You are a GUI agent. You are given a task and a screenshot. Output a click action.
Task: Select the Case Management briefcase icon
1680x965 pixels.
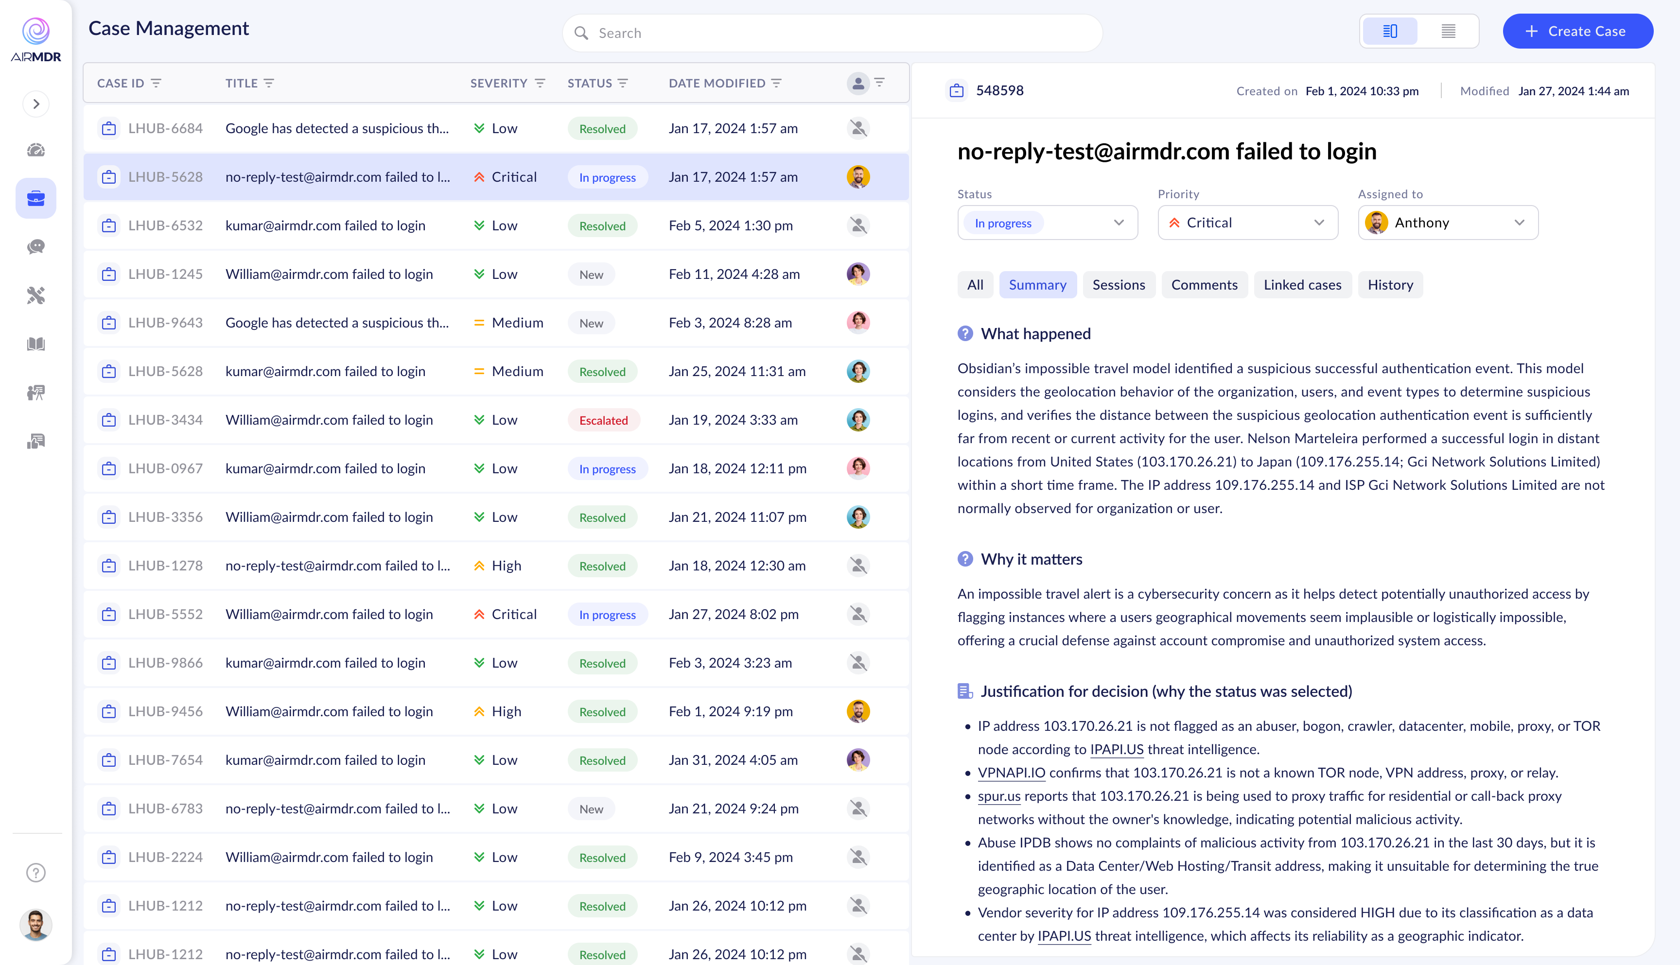(x=36, y=197)
